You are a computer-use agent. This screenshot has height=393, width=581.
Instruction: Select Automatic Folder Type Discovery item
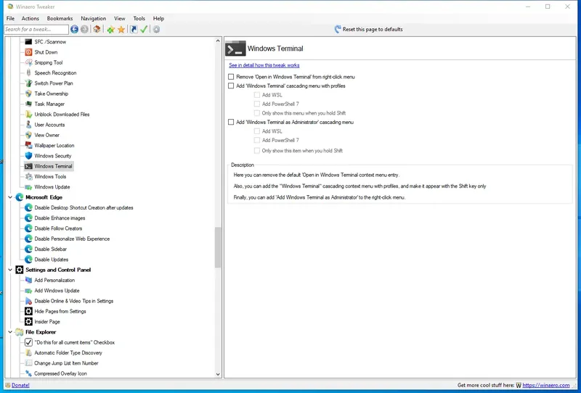point(68,352)
